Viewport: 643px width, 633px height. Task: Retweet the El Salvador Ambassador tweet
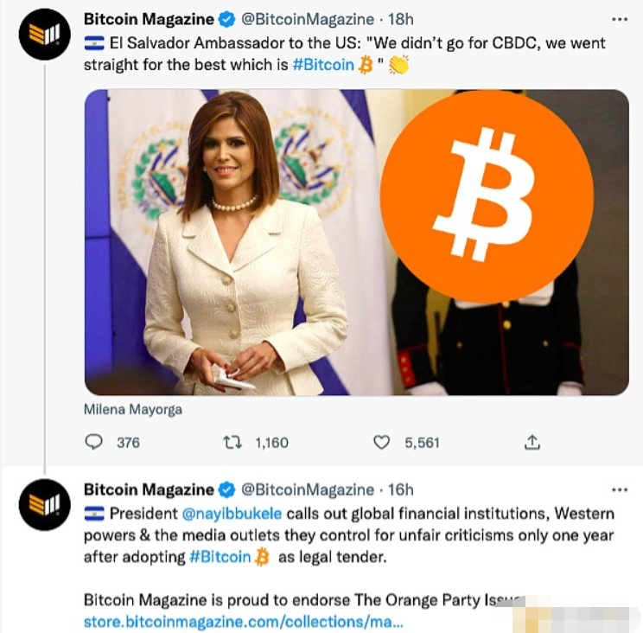[232, 442]
